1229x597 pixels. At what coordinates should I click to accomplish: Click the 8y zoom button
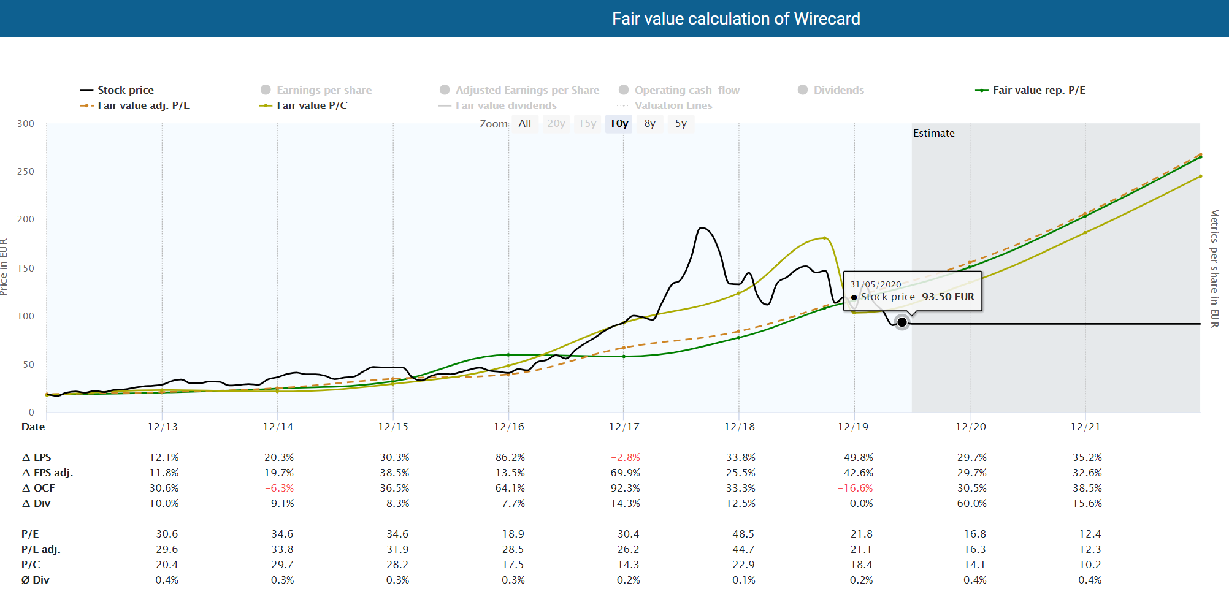coord(649,123)
